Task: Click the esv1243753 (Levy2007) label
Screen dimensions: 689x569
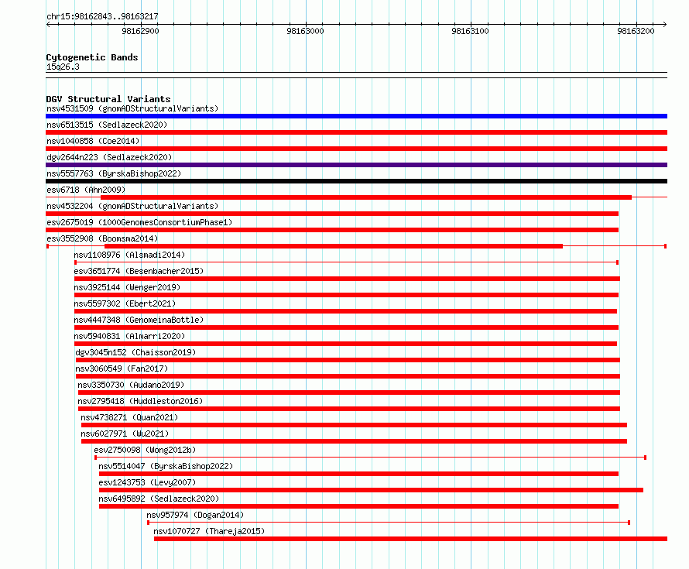Action: tap(147, 482)
